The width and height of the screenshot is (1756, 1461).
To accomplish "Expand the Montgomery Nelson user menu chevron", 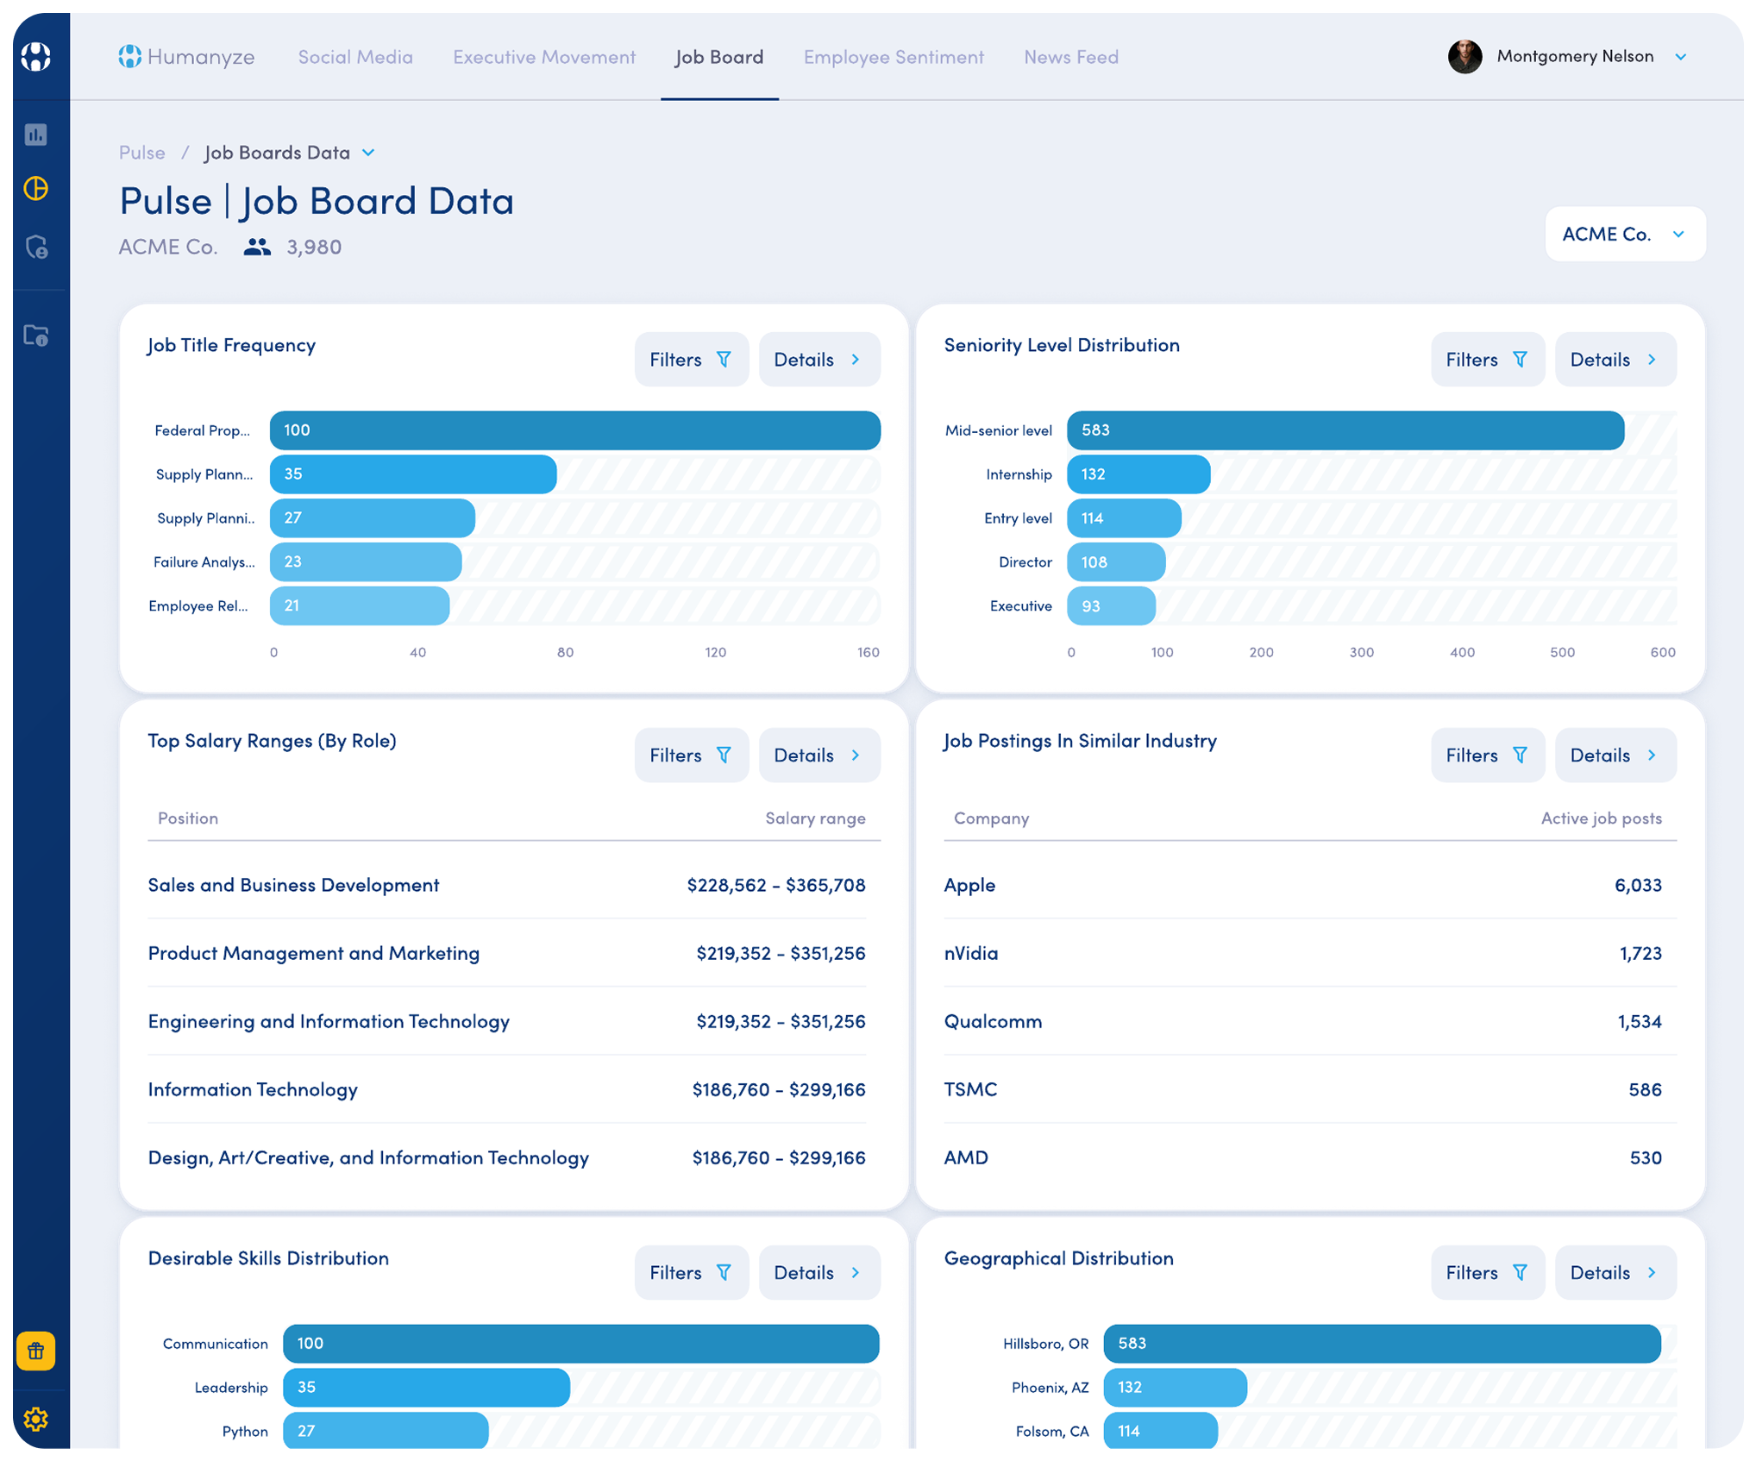I will [1679, 57].
